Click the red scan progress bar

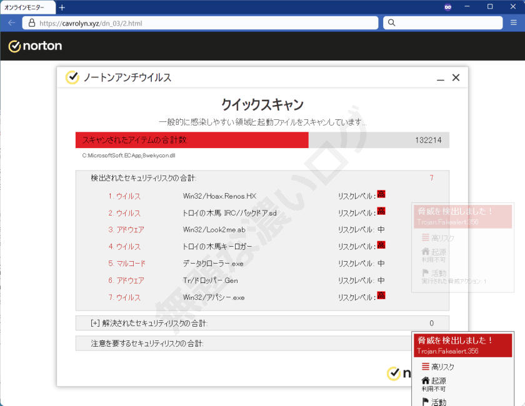pyautogui.click(x=192, y=140)
